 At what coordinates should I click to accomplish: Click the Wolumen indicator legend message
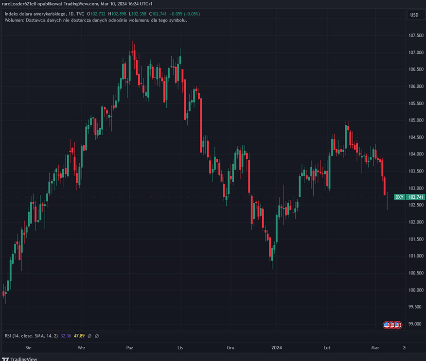pyautogui.click(x=96, y=20)
